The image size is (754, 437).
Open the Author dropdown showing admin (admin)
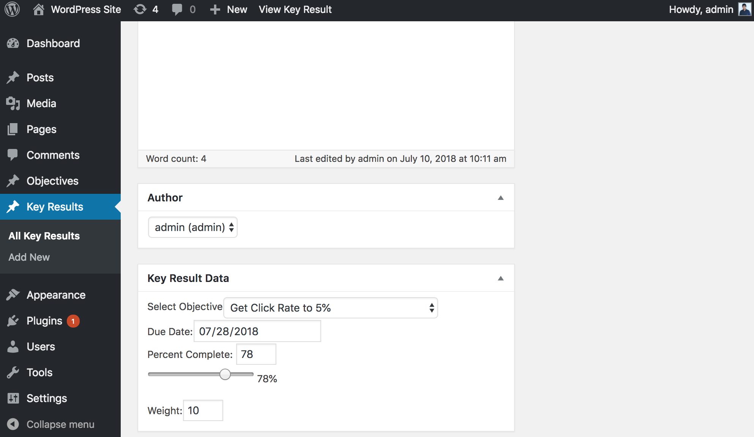193,227
